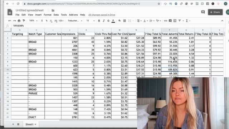Image resolution: width=229 pixels, height=129 pixels.
Task: Format as currency with dollar icon
Action: coord(42,21)
